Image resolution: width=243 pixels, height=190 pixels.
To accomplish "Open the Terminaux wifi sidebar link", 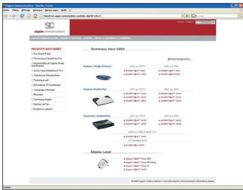I will tap(41, 80).
